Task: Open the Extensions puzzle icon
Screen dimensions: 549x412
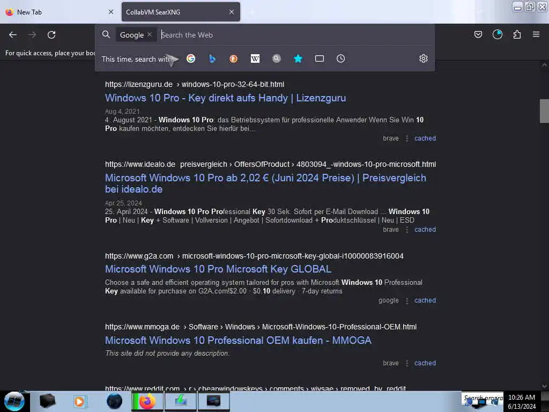Action: point(517,34)
